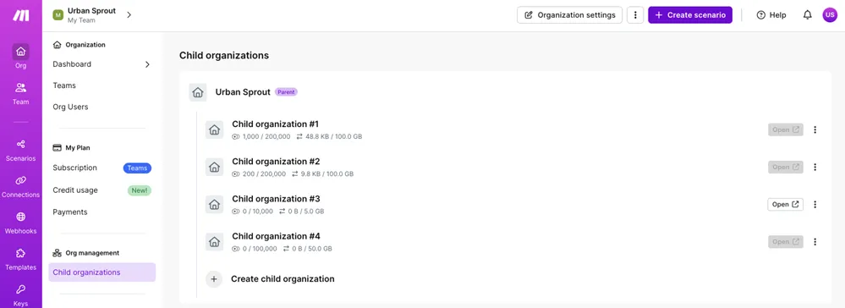This screenshot has width=845, height=308.
Task: Open Connections from the sidebar
Action: pyautogui.click(x=20, y=187)
